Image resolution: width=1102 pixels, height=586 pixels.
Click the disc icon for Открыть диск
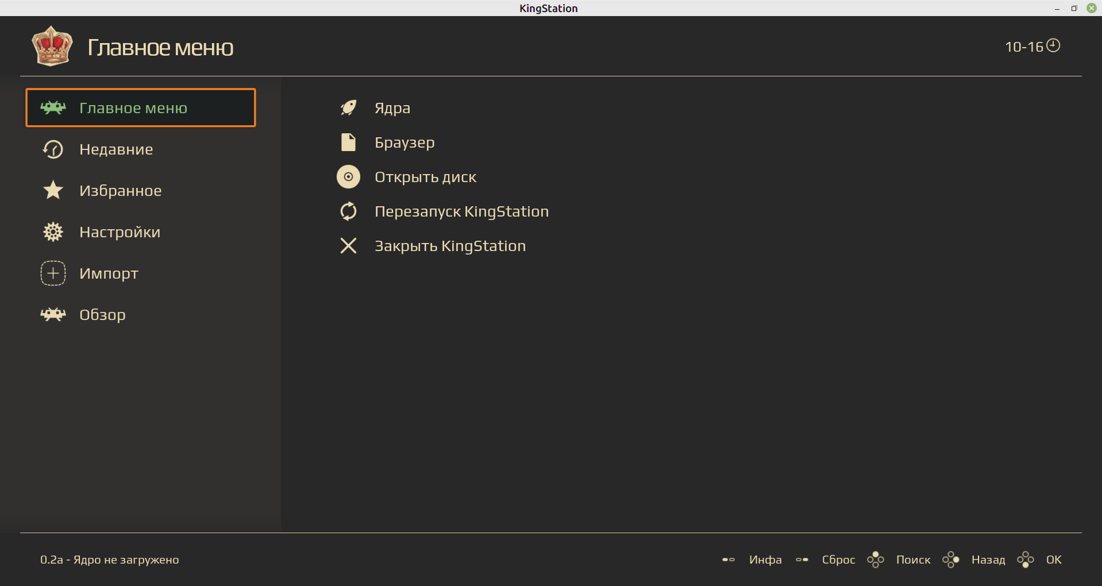pos(348,177)
